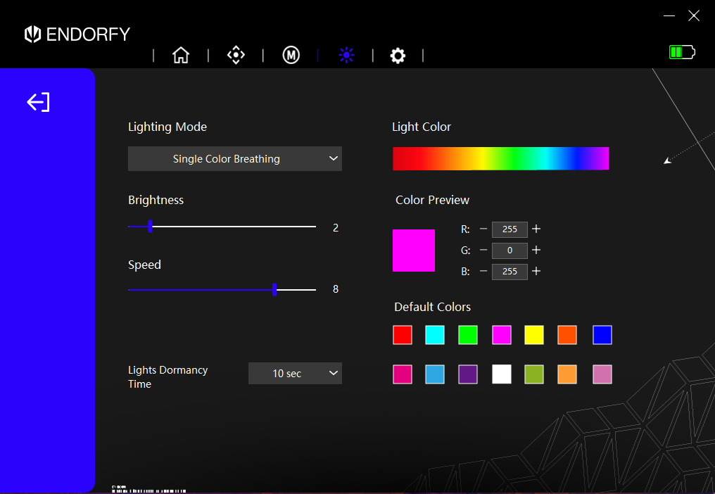
Task: Select the green default color swatch
Action: click(x=468, y=335)
